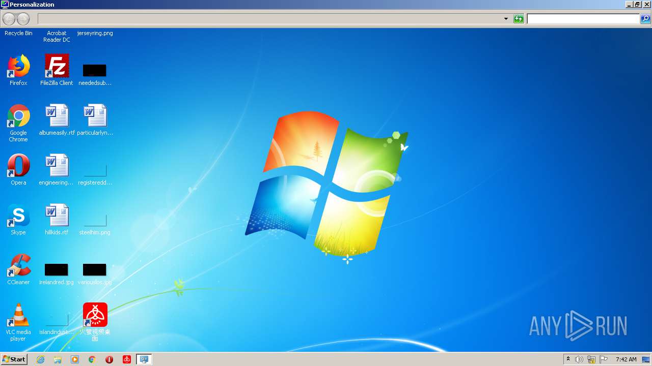652x366 pixels.
Task: Launch Opera from the taskbar
Action: pyautogui.click(x=110, y=359)
